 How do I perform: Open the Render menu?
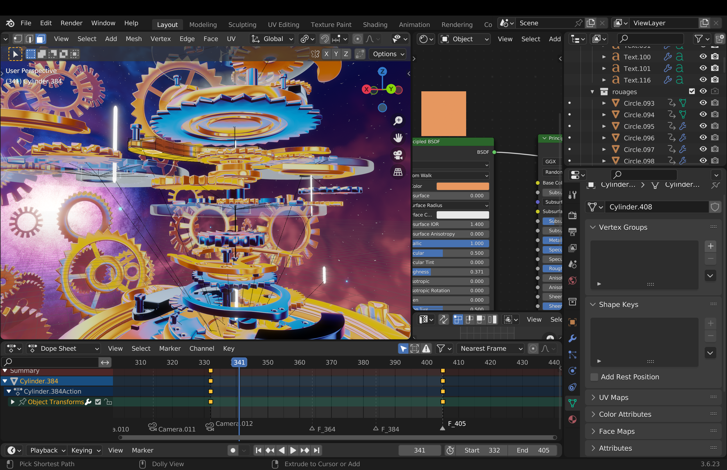[71, 23]
